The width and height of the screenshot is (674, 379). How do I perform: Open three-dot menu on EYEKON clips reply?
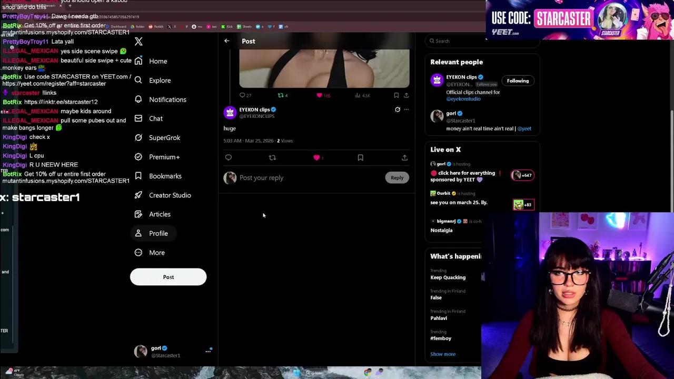[406, 109]
